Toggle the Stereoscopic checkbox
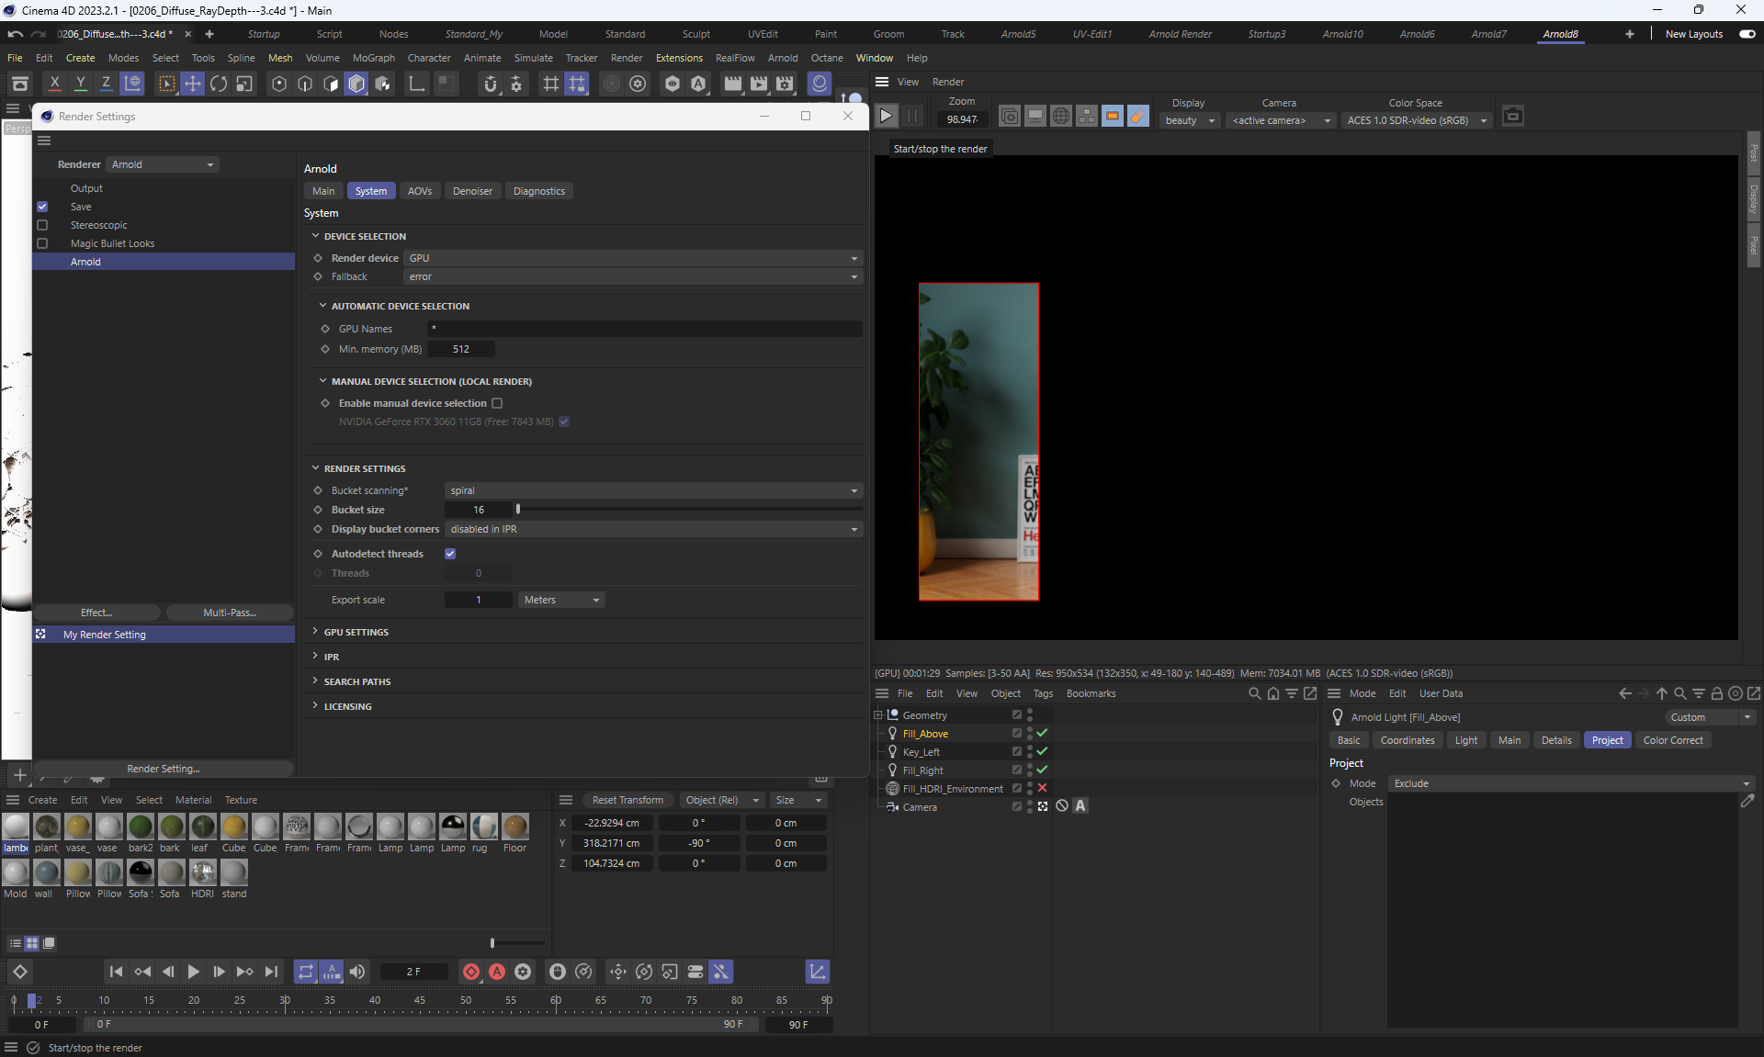The height and width of the screenshot is (1057, 1764). coord(42,225)
